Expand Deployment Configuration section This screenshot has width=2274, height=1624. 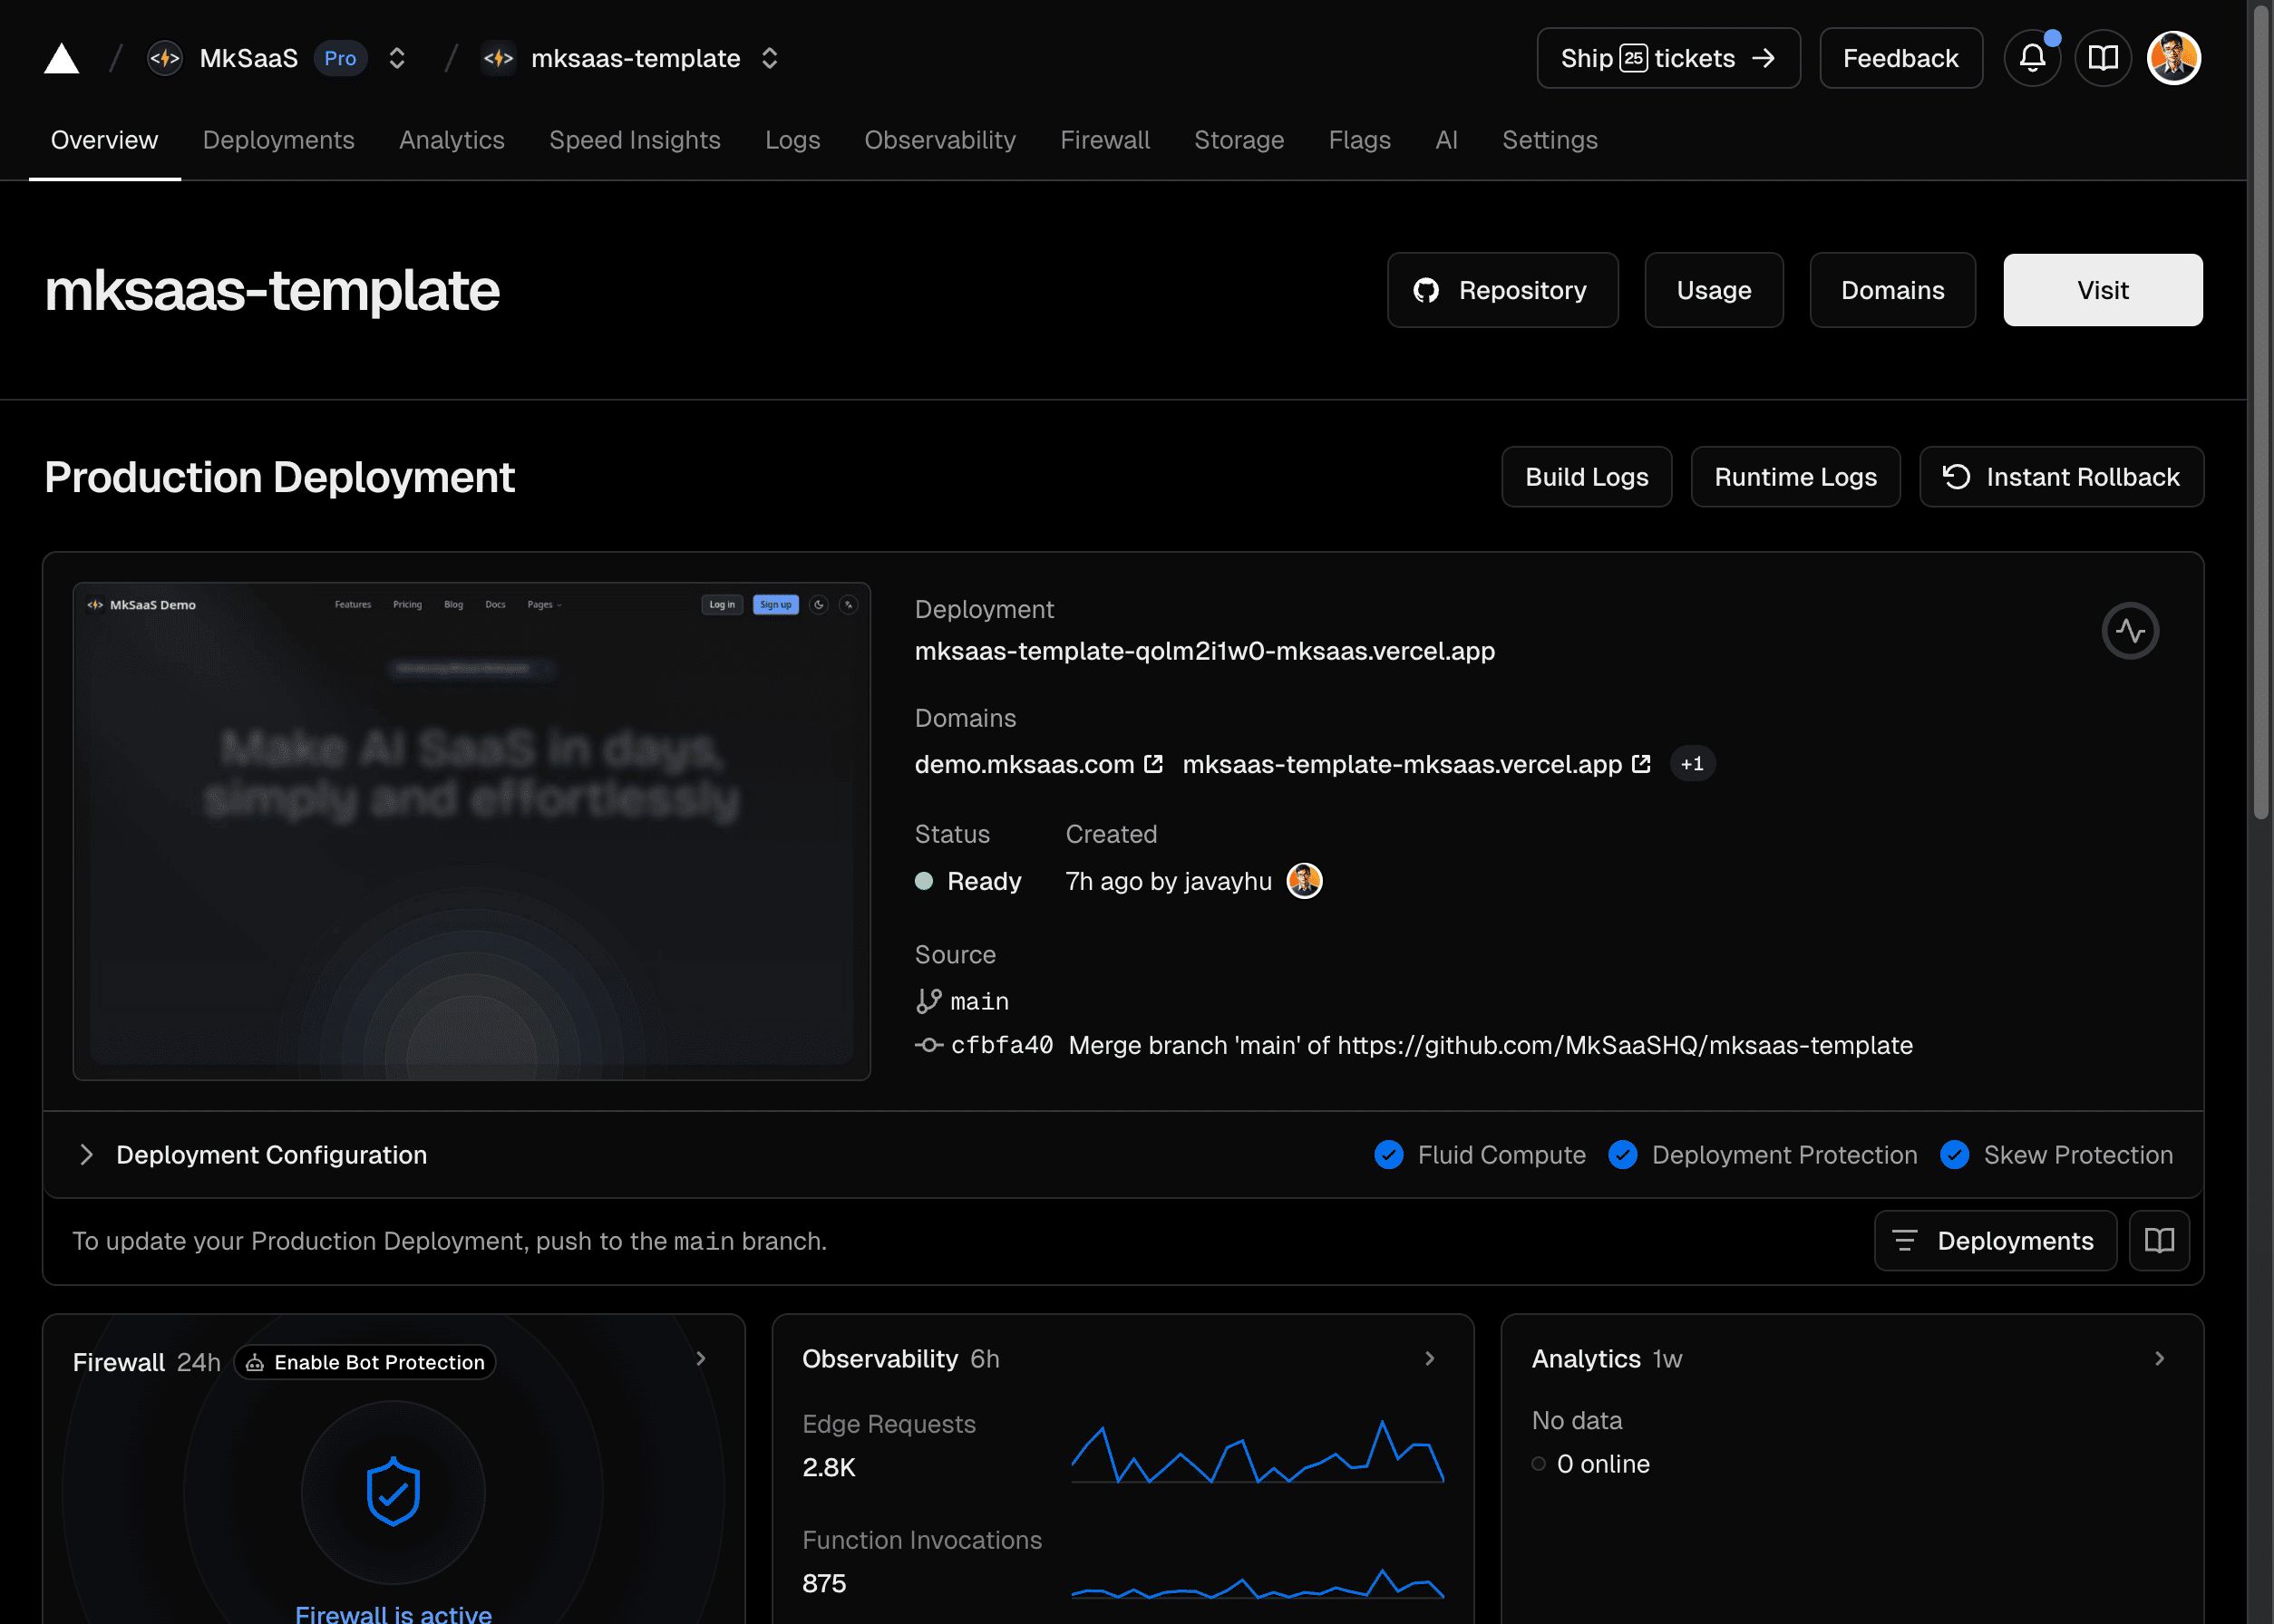tap(87, 1155)
